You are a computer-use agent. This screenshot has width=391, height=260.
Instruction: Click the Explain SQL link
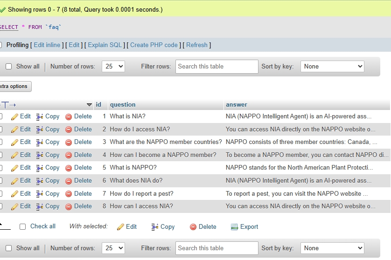[x=105, y=45]
